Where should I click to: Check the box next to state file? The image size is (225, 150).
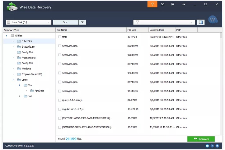point(59,37)
